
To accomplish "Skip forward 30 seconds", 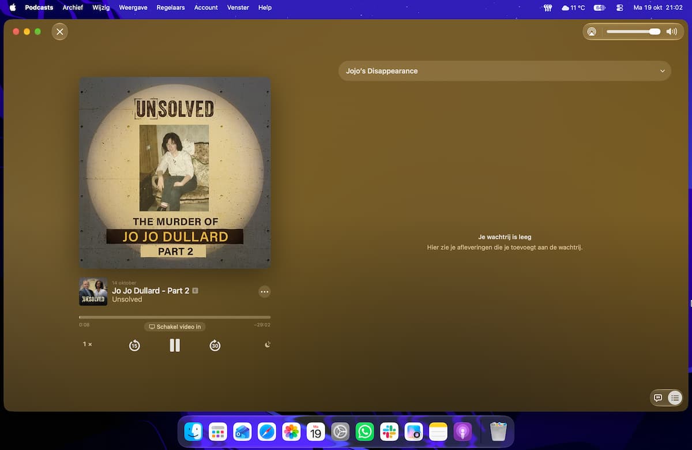I will 215,346.
